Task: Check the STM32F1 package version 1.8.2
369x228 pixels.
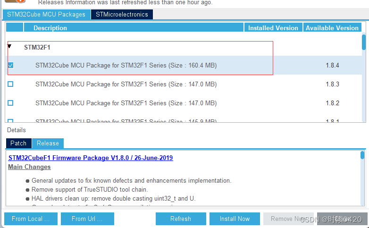Action: coord(10,103)
